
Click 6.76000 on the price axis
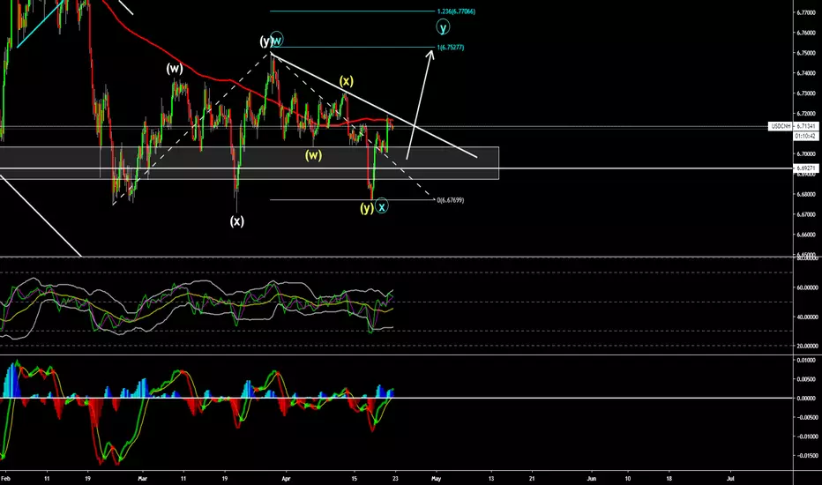805,33
